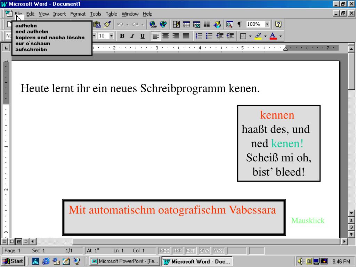Apply numbered list formatting
Image resolution: width=356 pixels, height=267 pixels.
point(199,36)
